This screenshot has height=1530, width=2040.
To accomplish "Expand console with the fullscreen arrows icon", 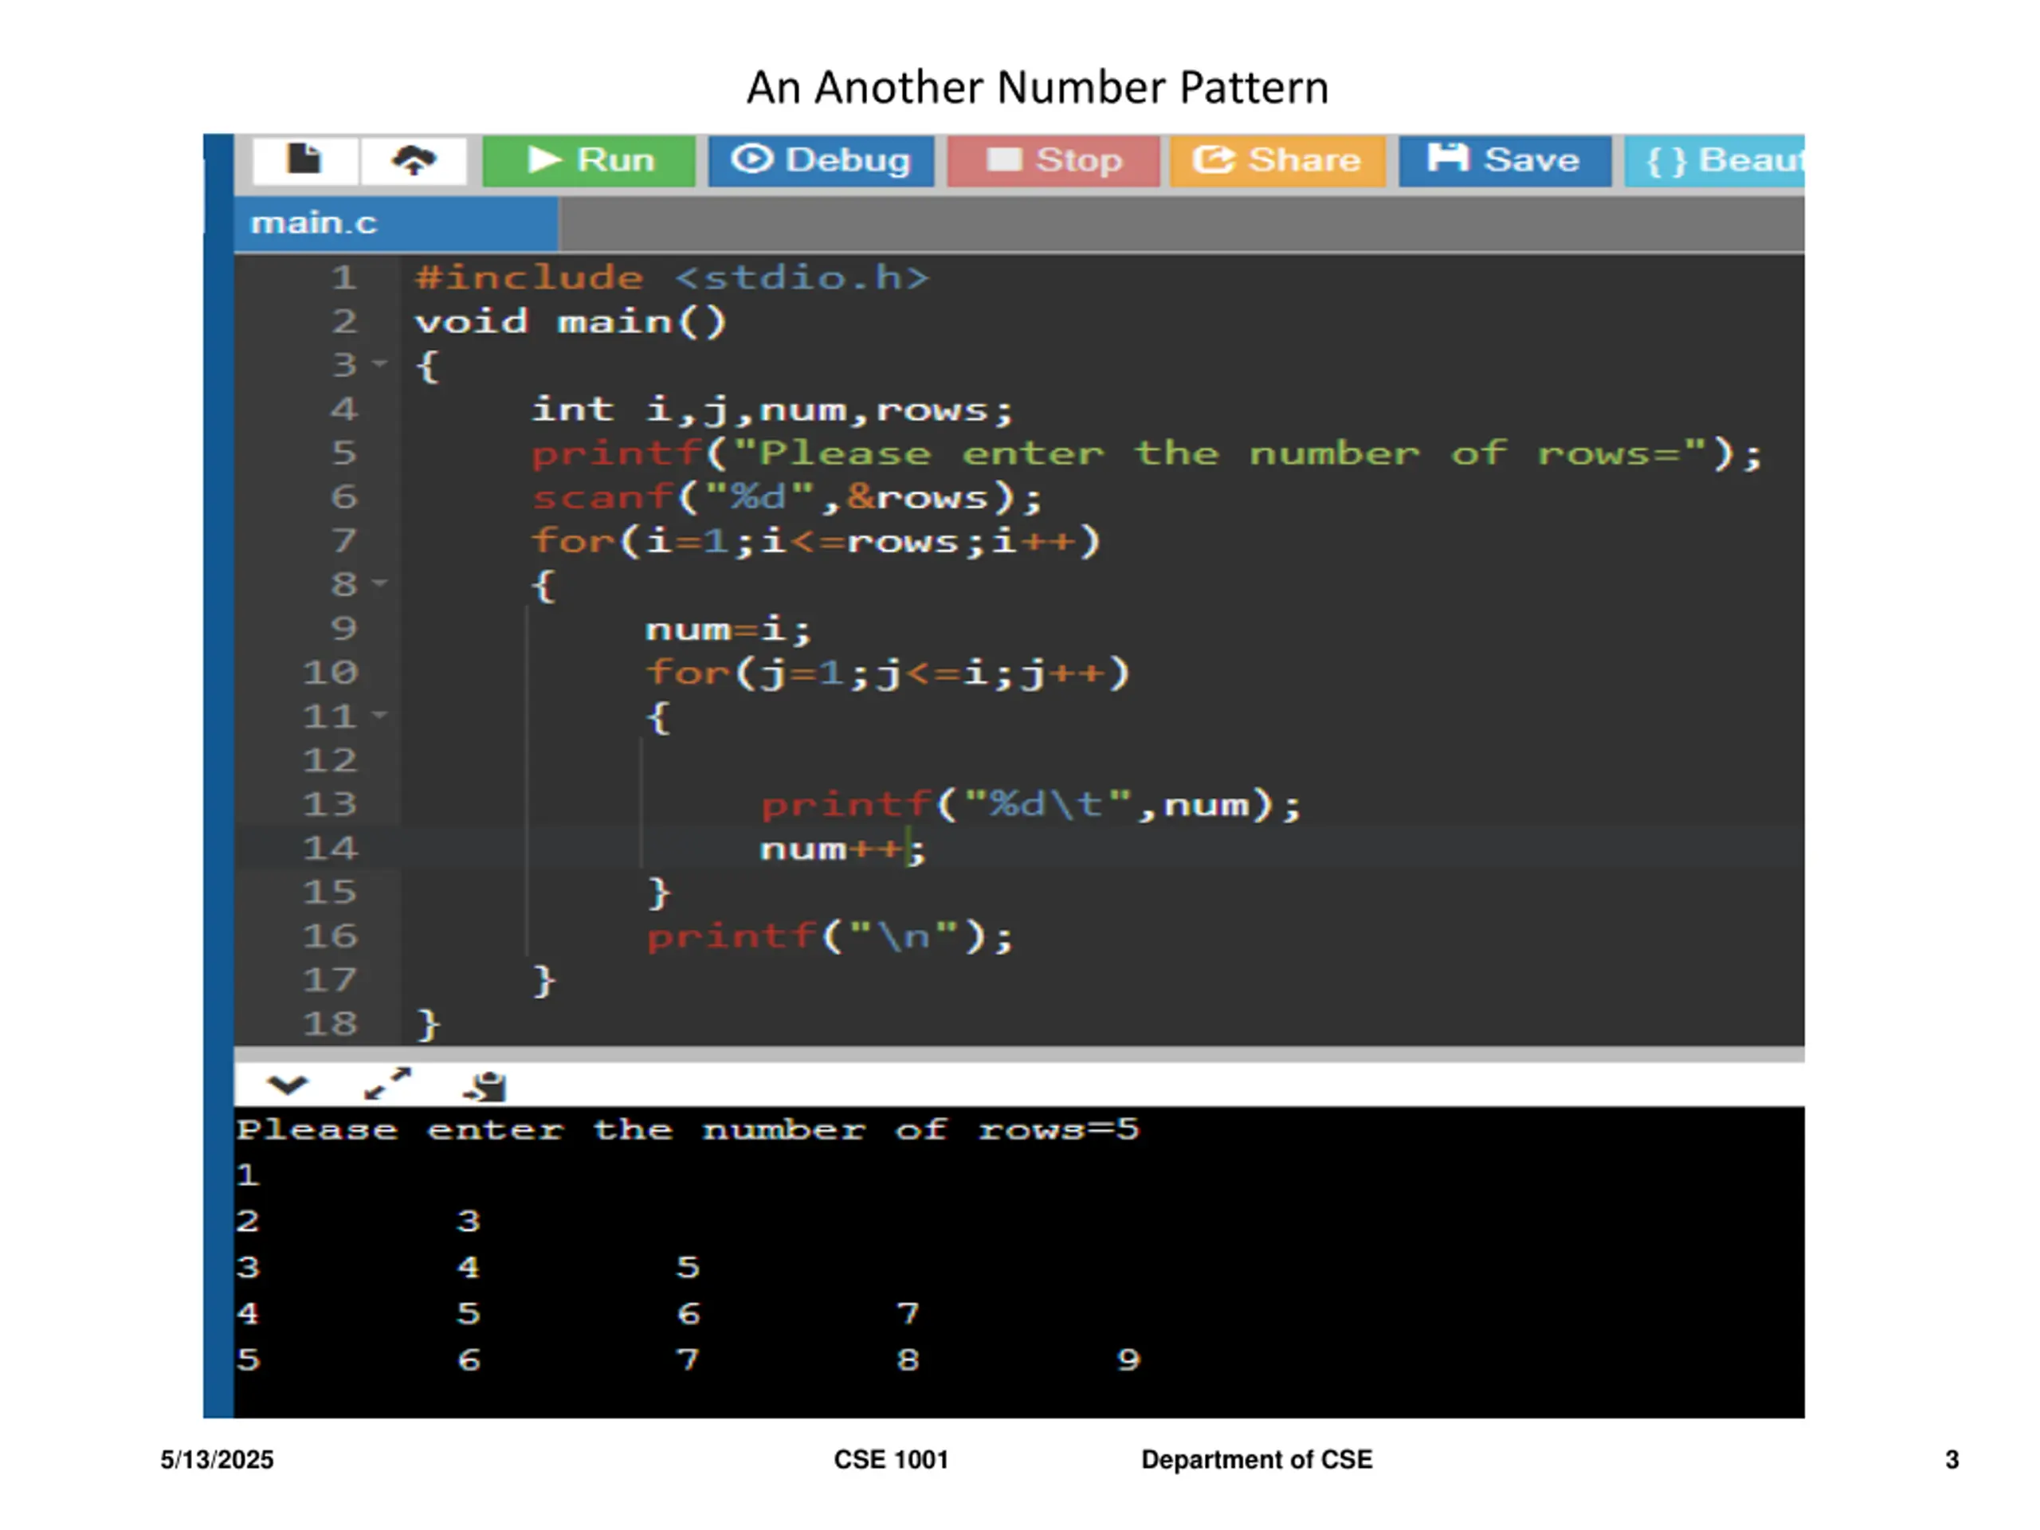I will pos(387,1084).
